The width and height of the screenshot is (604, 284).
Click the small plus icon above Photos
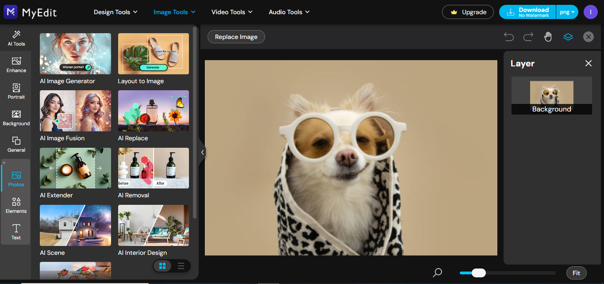pos(4,162)
